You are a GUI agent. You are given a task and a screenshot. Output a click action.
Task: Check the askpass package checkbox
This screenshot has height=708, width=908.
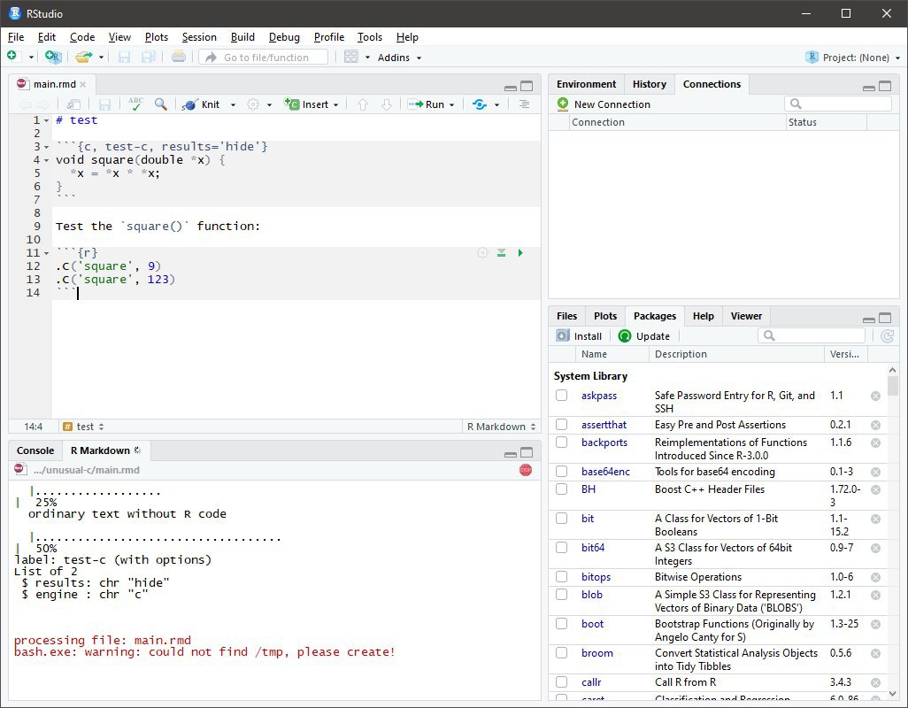coord(562,396)
